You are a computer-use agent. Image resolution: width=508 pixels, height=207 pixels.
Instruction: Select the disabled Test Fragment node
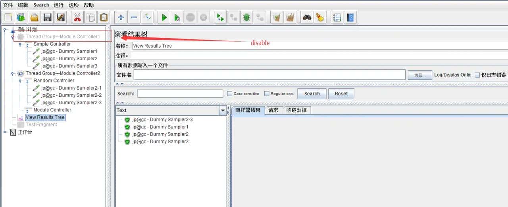coord(41,125)
